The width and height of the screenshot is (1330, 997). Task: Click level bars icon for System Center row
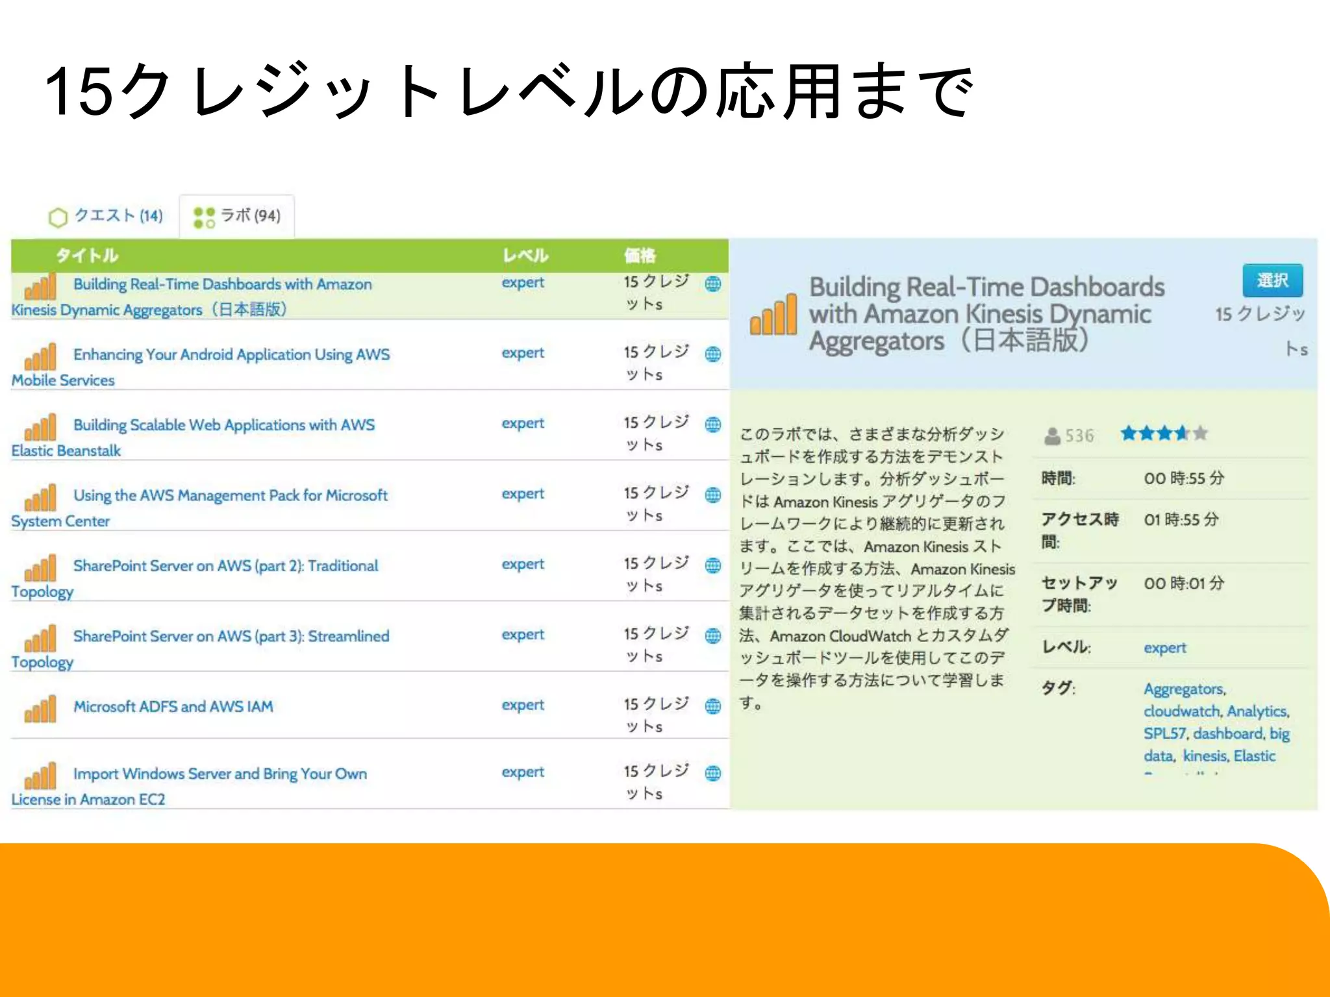click(x=40, y=498)
